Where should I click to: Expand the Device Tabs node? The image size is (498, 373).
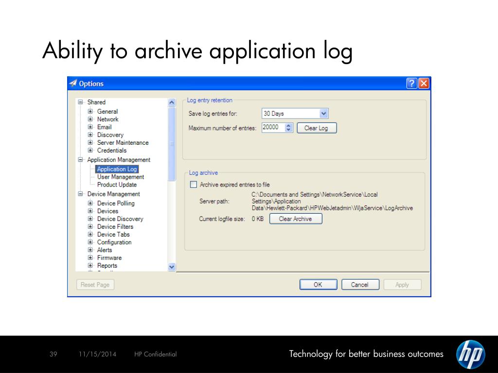90,234
